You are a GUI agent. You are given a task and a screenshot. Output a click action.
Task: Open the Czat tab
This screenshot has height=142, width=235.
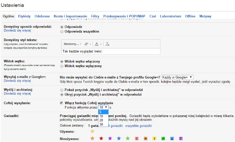click(153, 16)
